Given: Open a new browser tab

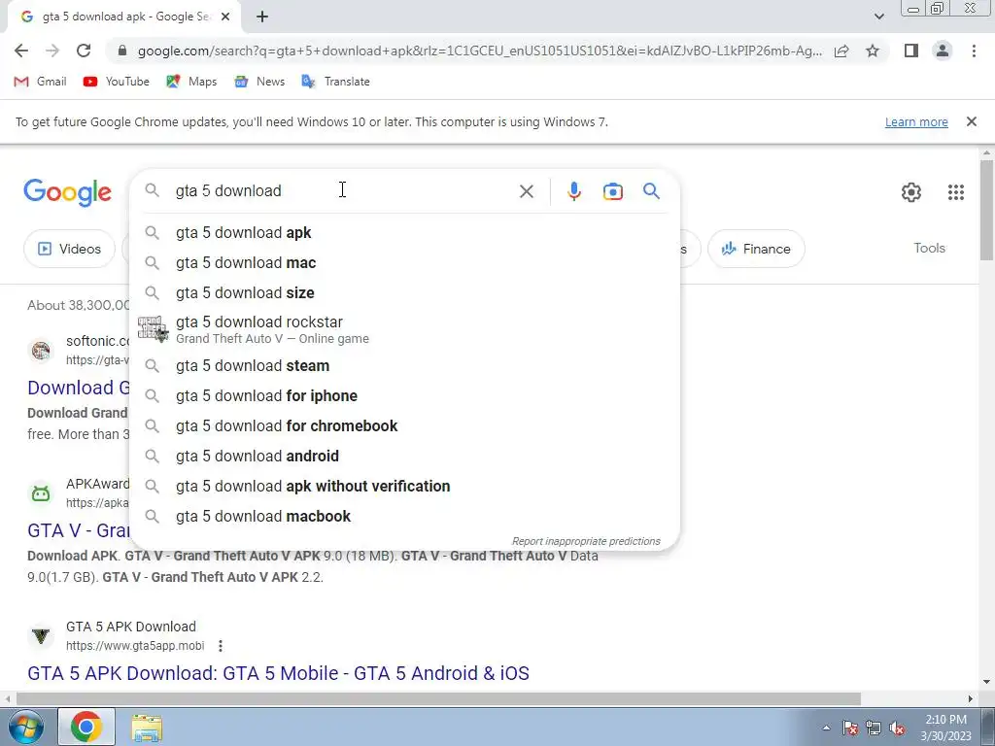Looking at the screenshot, I should tap(262, 17).
